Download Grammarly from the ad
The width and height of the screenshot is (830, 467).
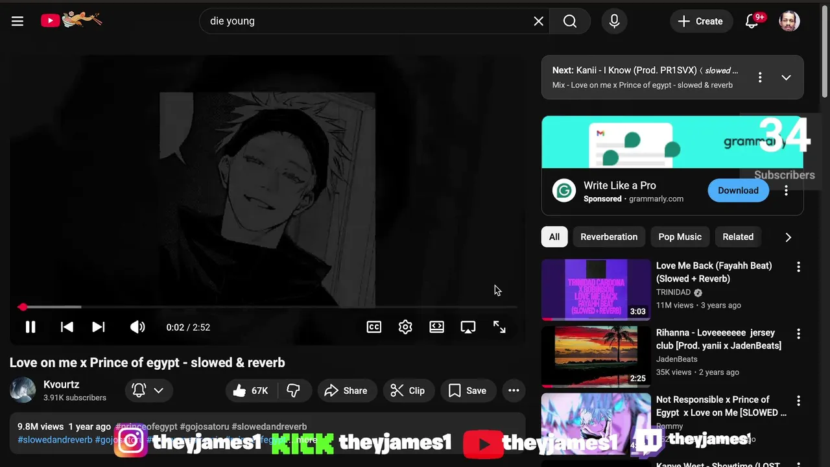[x=738, y=191]
